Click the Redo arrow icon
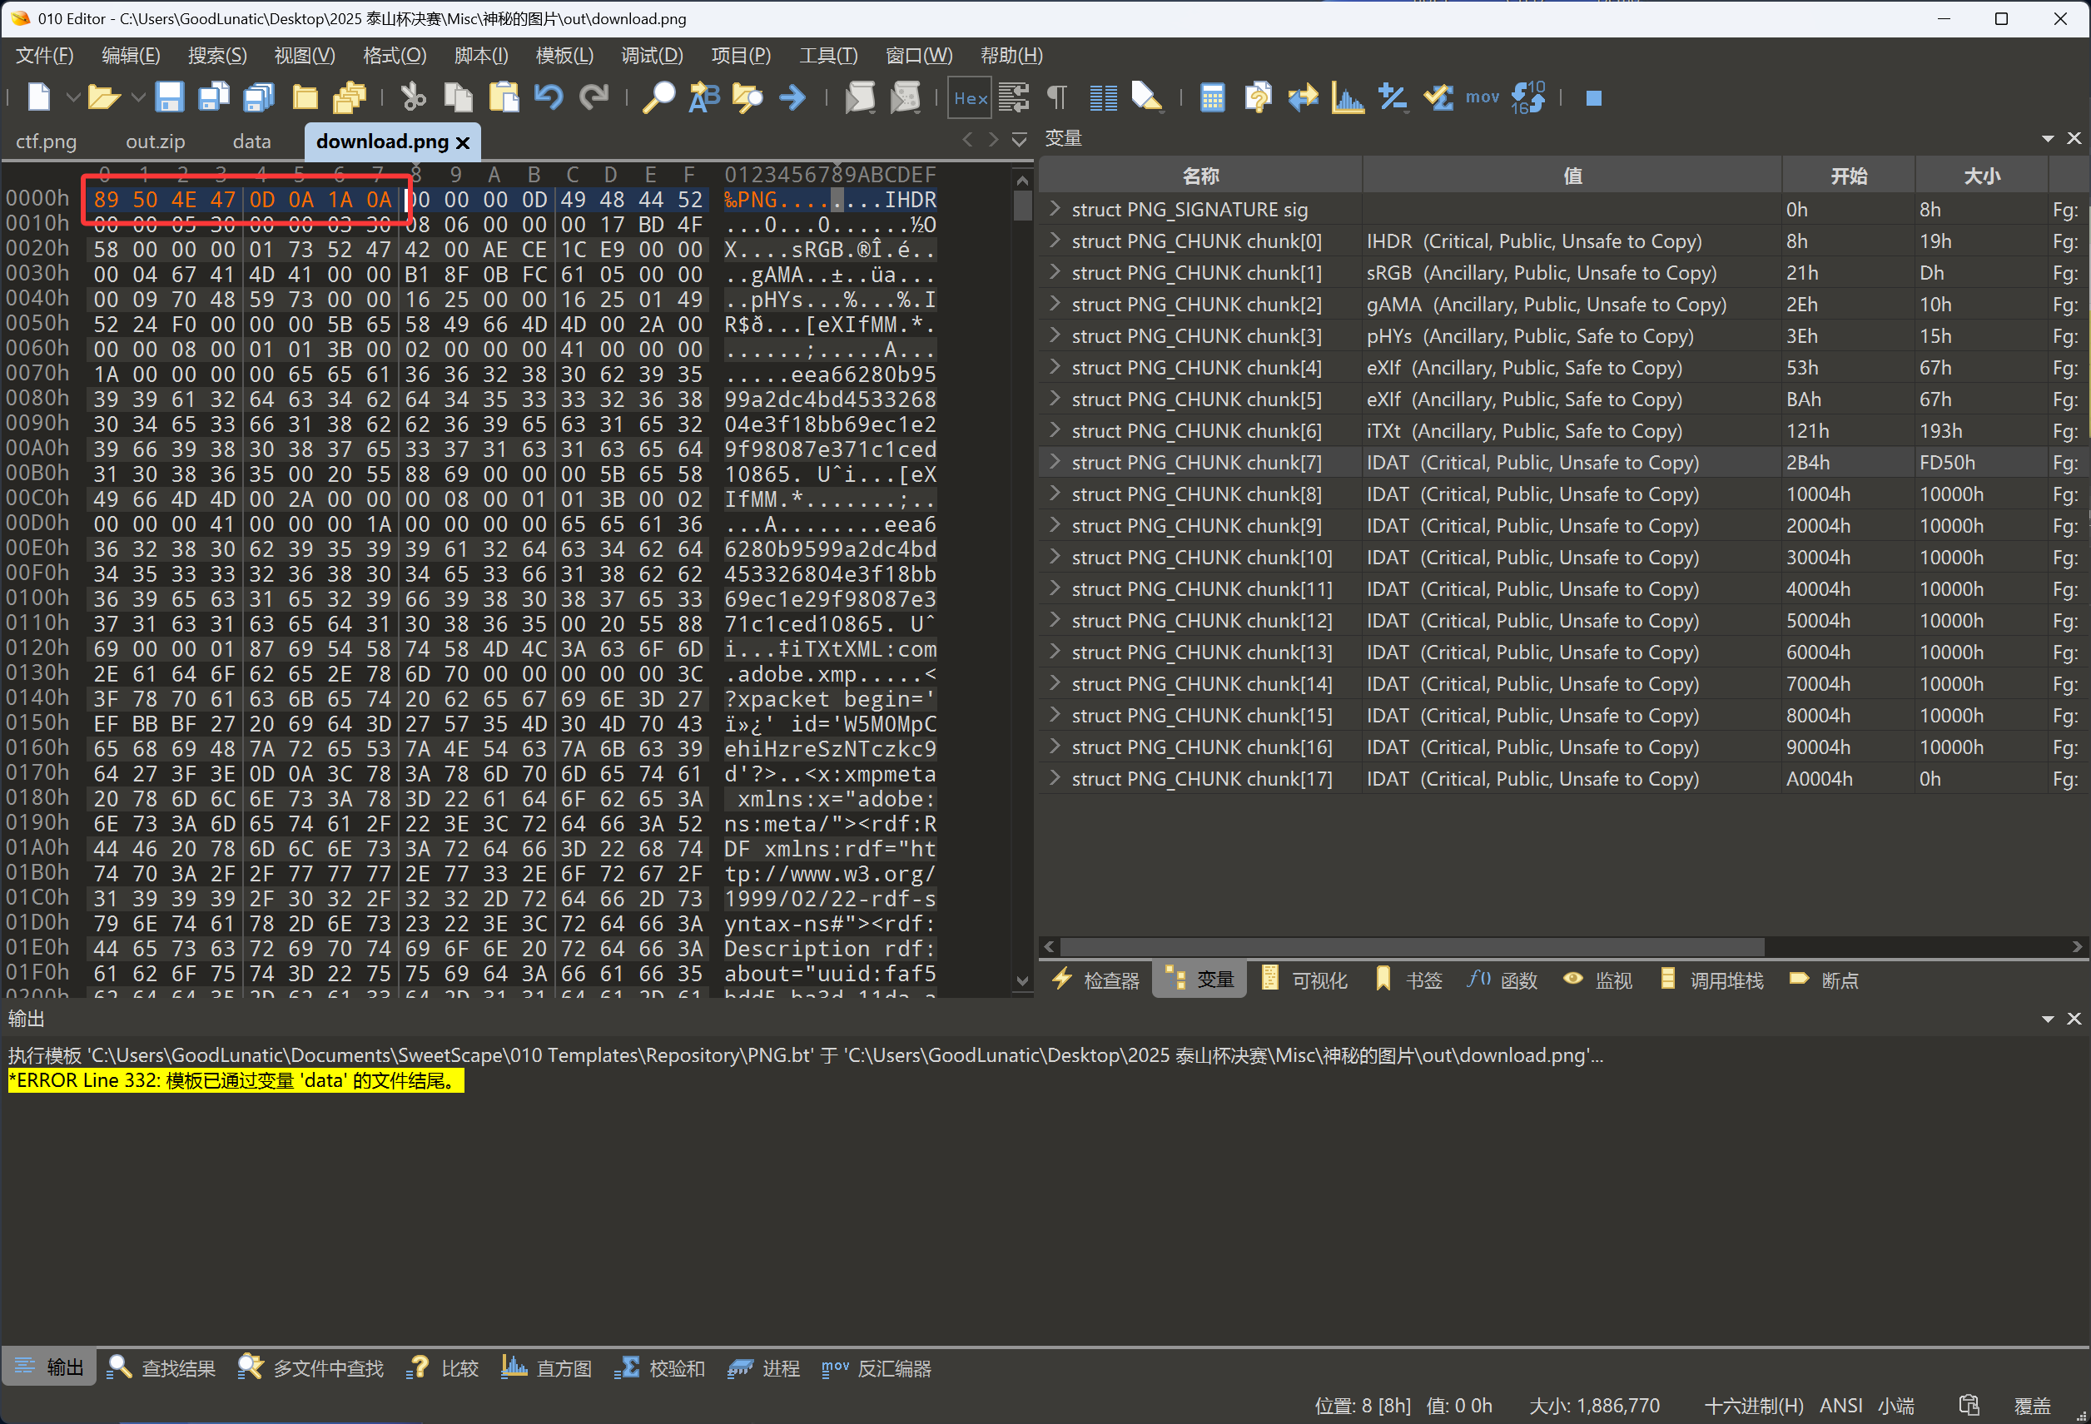The width and height of the screenshot is (2091, 1424). pyautogui.click(x=594, y=97)
